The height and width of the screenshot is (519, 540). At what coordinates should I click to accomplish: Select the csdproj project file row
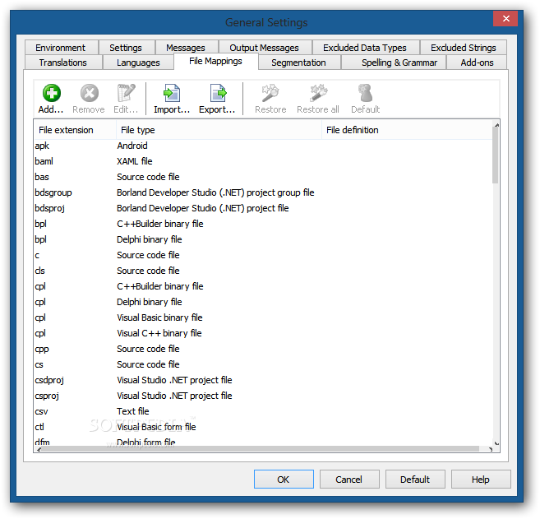[x=263, y=380]
